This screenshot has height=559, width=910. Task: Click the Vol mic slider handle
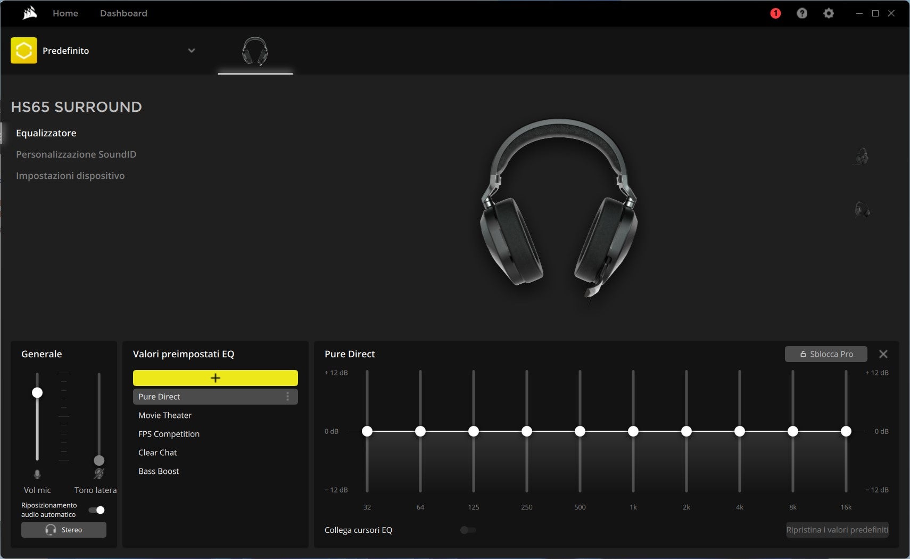click(x=37, y=393)
